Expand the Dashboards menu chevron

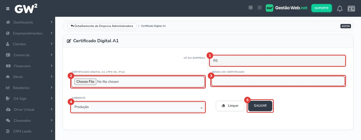click(x=52, y=22)
